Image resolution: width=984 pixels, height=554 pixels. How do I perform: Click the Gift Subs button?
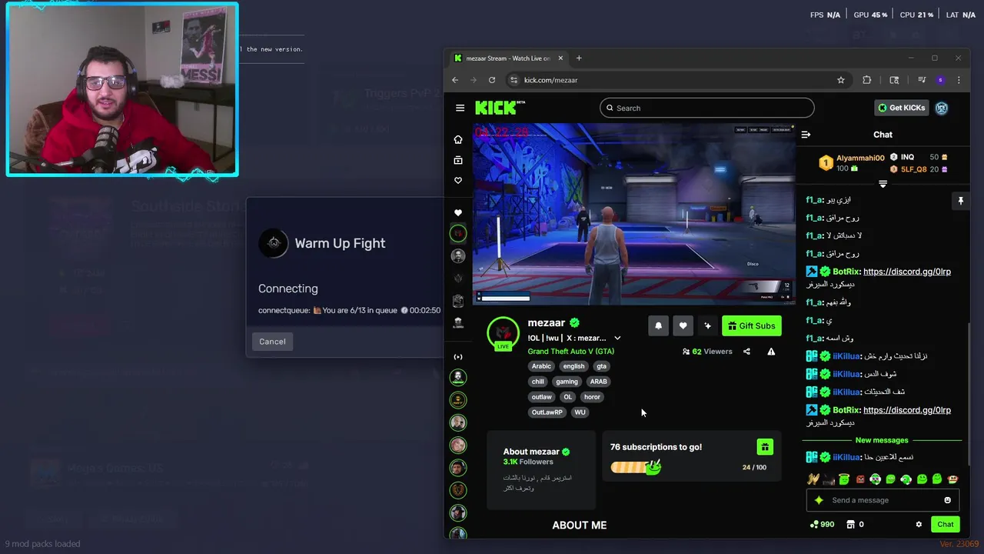[752, 325]
